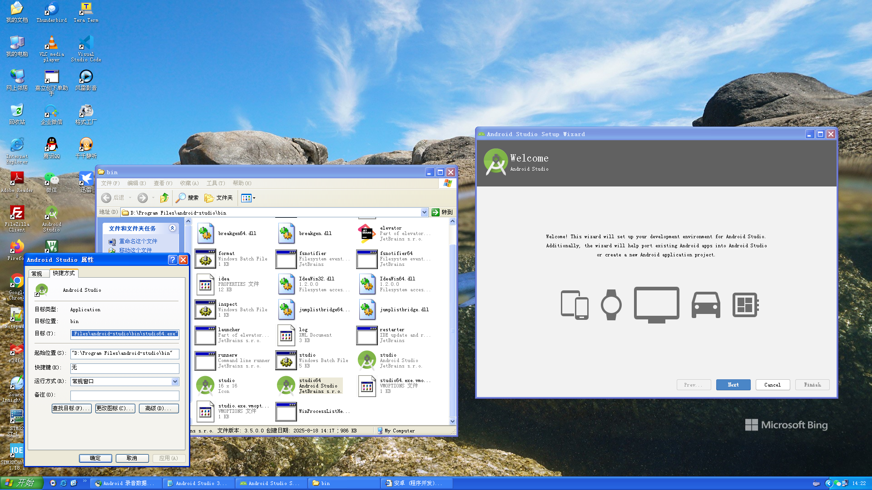Select the breakgen64.dll file icon
Image resolution: width=872 pixels, height=490 pixels.
tap(205, 233)
